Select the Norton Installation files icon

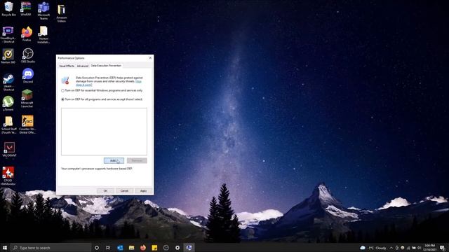tap(43, 34)
